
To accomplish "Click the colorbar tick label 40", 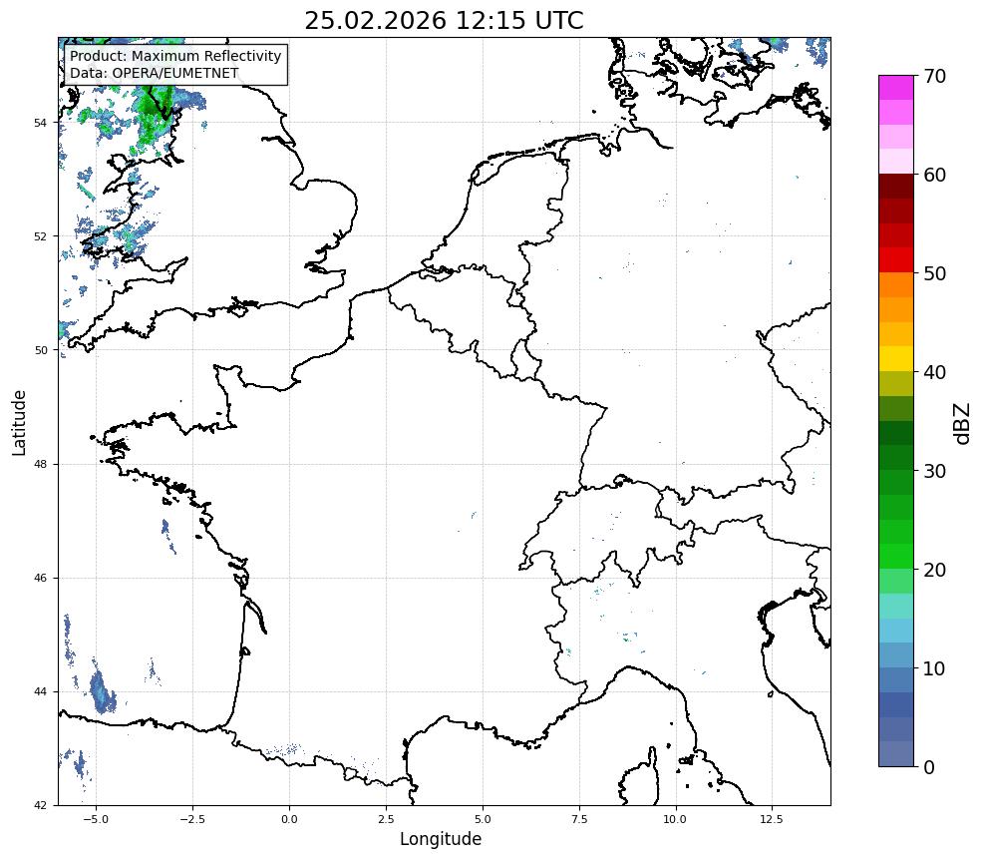I will (934, 372).
